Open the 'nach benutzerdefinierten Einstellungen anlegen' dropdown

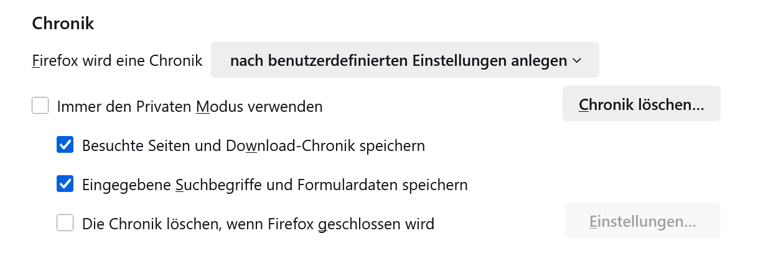click(x=404, y=60)
